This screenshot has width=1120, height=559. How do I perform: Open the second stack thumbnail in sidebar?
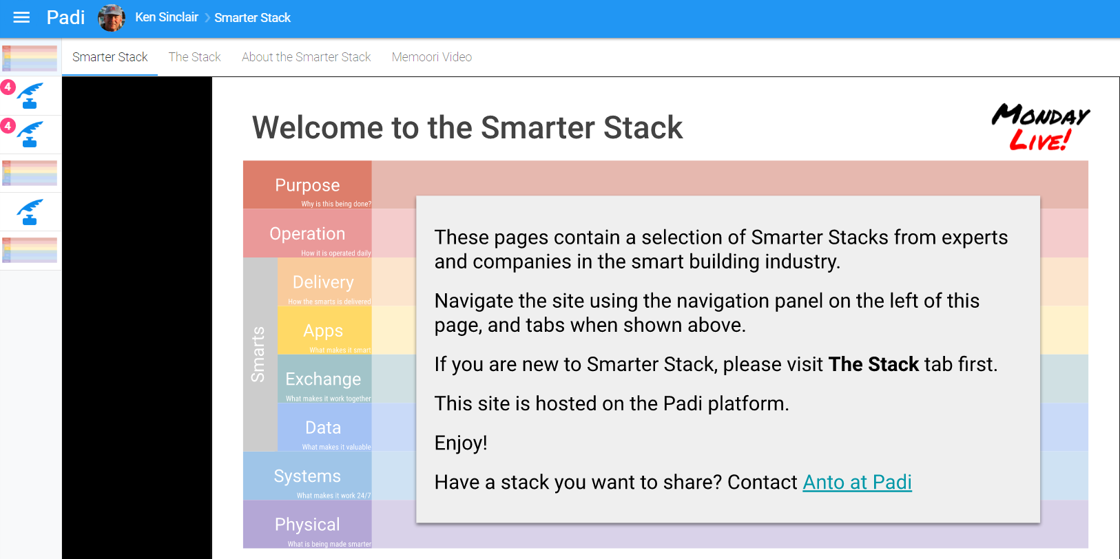pos(30,173)
